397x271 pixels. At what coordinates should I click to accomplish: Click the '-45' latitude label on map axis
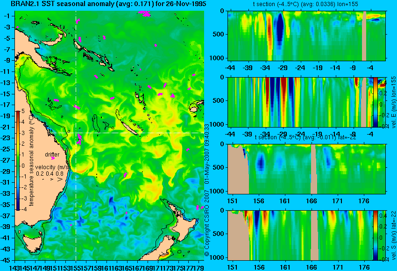pos(6,260)
